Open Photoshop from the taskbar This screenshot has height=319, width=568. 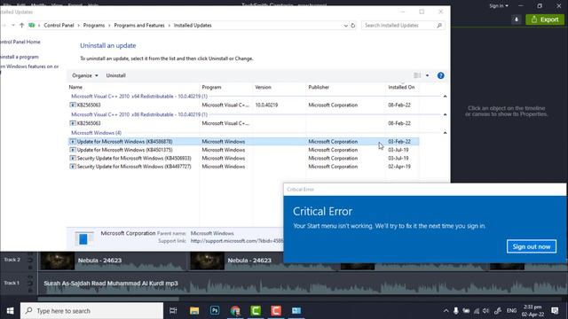coord(215,311)
